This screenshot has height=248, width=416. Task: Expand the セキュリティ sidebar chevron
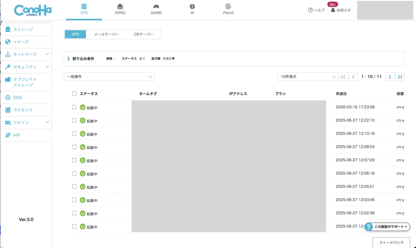pyautogui.click(x=47, y=67)
